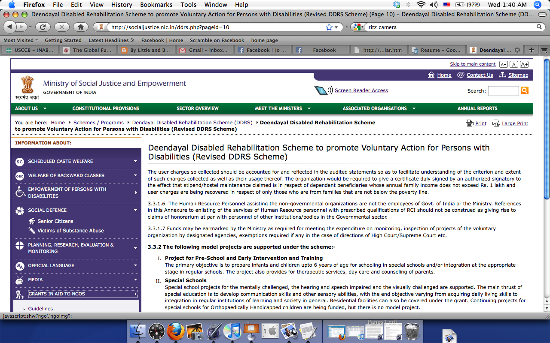
Task: Click the stop loading X button
Action: click(x=61, y=27)
